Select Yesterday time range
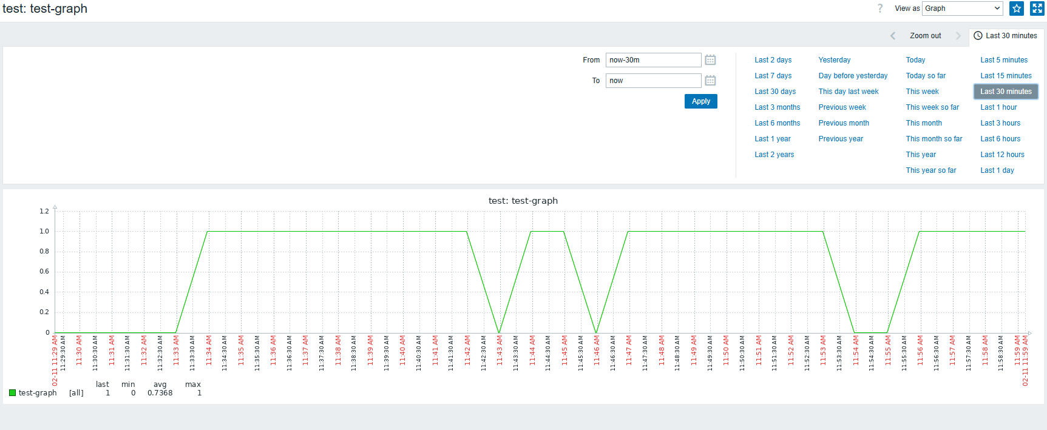1047x430 pixels. coord(834,60)
